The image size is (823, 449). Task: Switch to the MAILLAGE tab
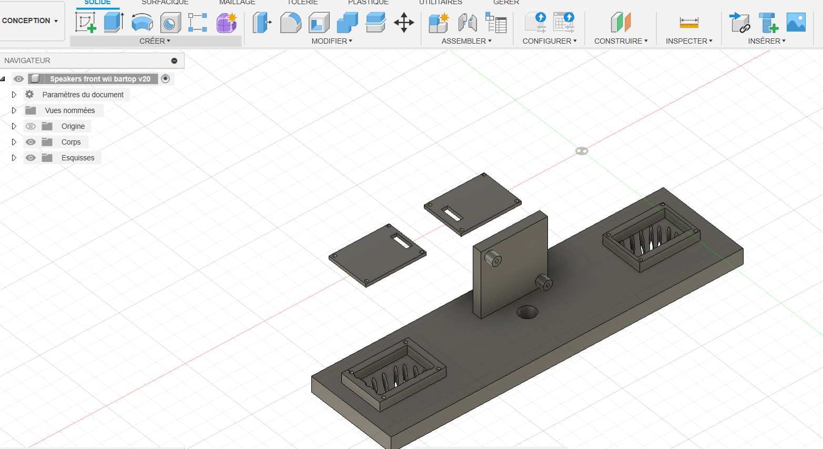tap(237, 3)
